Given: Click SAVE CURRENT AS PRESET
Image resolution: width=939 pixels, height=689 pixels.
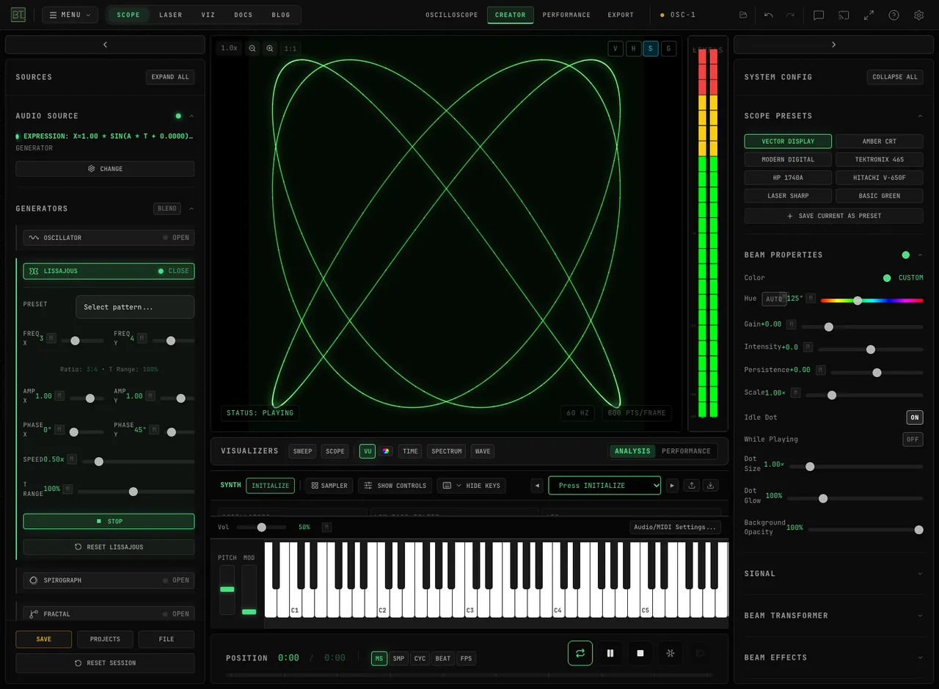Looking at the screenshot, I should pyautogui.click(x=833, y=216).
